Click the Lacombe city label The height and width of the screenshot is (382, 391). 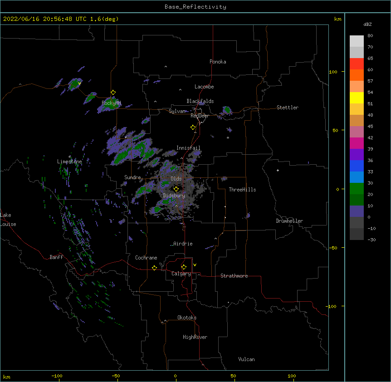[x=204, y=87]
